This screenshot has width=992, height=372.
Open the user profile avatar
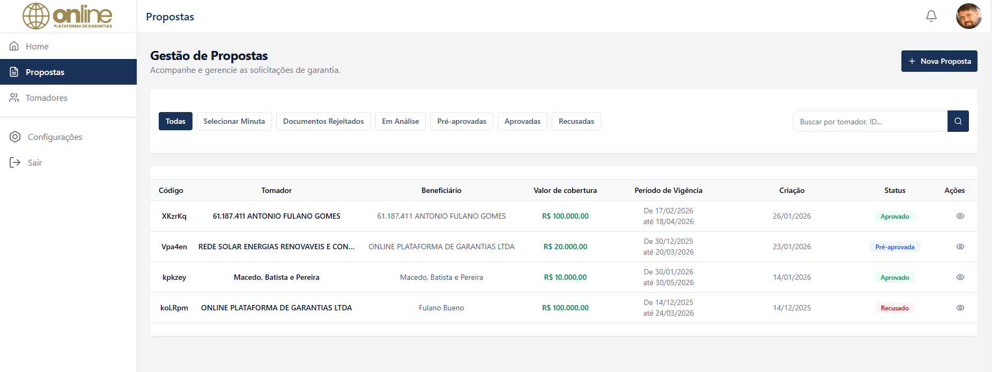coord(968,16)
